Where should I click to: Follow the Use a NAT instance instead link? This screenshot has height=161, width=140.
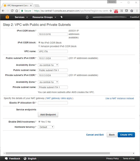pyautogui.click(x=119, y=99)
